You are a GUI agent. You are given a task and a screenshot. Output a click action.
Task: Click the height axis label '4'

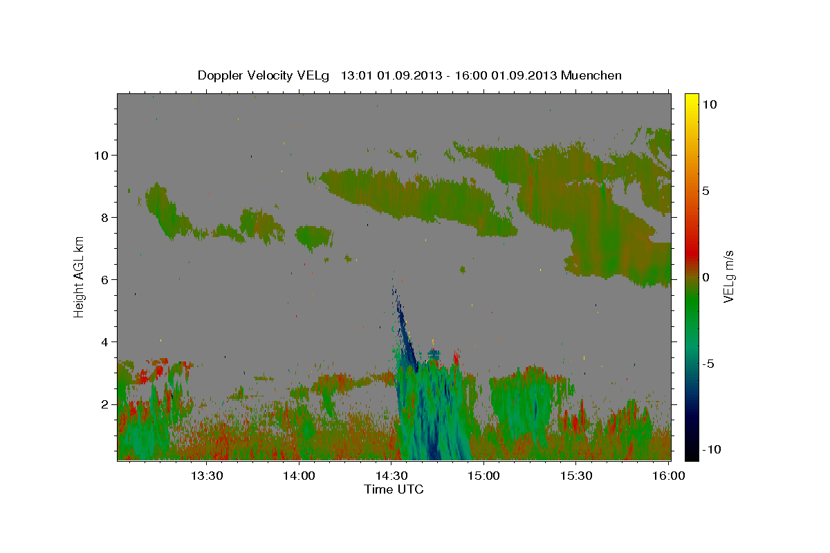pos(104,342)
